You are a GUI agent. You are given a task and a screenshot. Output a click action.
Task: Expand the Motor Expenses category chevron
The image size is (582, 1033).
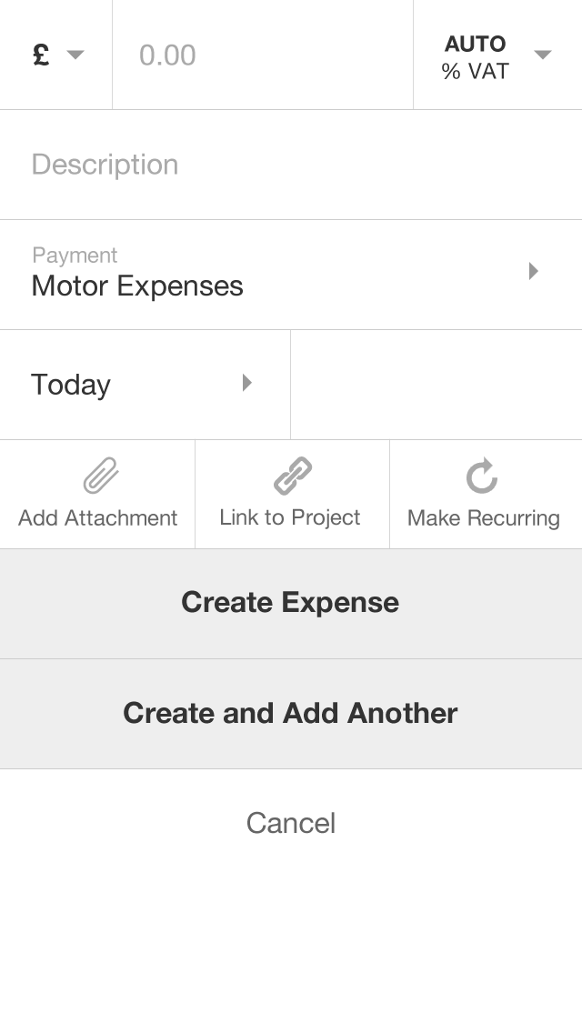click(x=534, y=271)
